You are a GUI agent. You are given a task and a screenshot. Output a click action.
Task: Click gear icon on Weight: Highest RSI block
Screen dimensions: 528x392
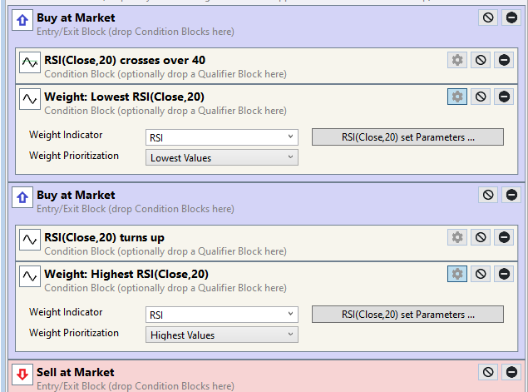456,274
